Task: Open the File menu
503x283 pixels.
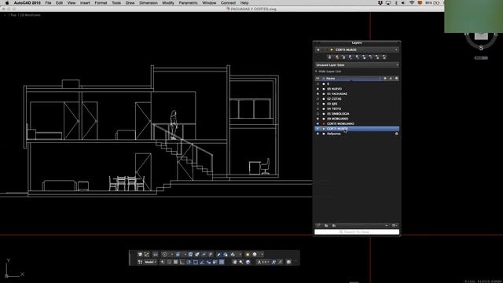Action: 48,3
